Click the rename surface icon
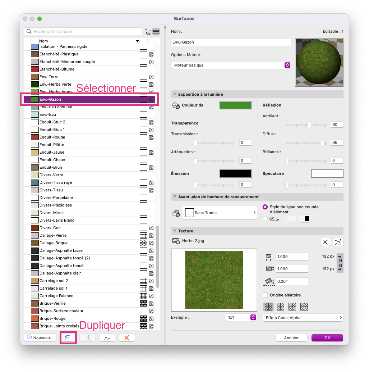This screenshot has width=369, height=372. pyautogui.click(x=107, y=337)
